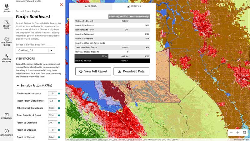Close the side panel with the X
The image size is (250, 141).
click(61, 5)
